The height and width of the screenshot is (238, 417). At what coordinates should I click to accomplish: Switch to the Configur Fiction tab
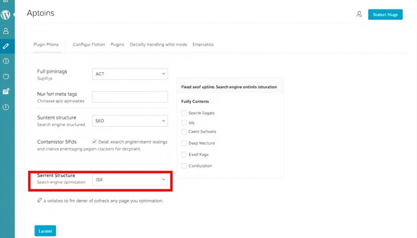89,44
